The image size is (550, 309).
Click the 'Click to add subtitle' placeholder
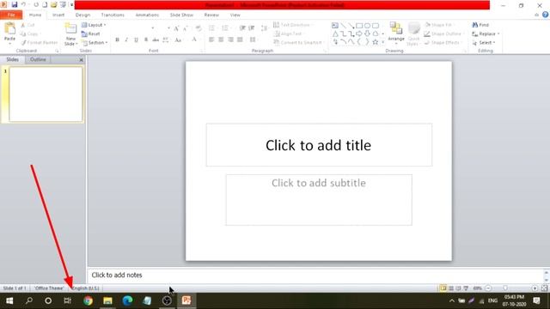(x=319, y=200)
